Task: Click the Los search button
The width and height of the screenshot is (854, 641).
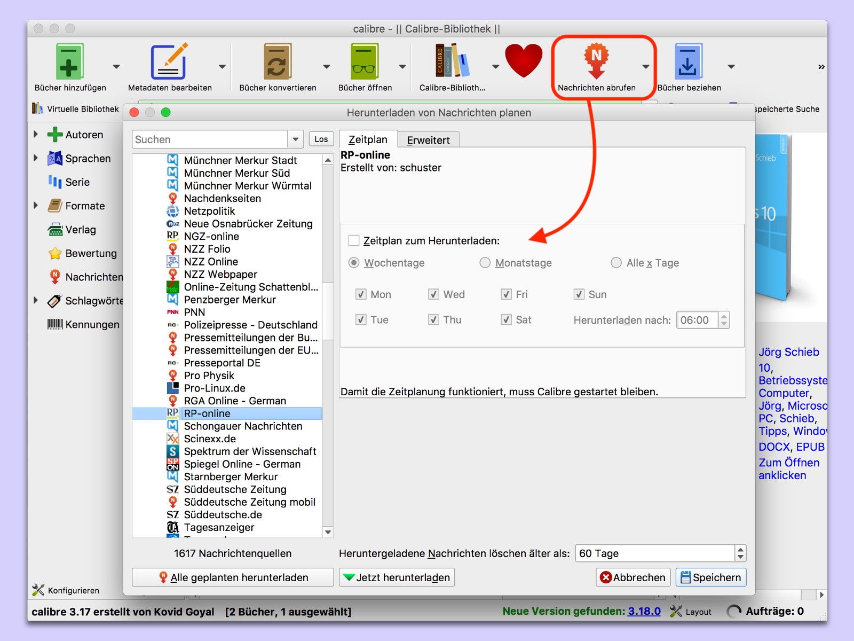Action: pos(321,139)
